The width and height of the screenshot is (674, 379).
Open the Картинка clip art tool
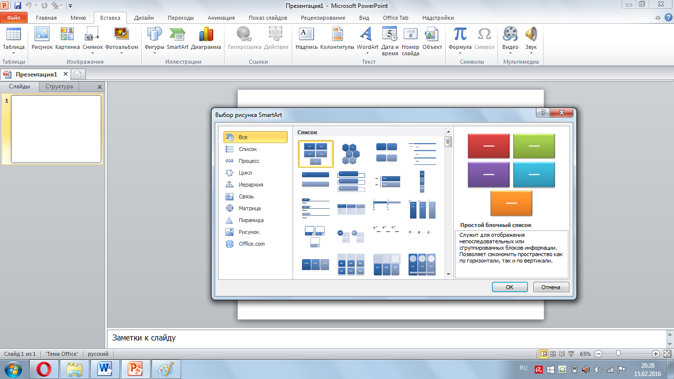[68, 39]
